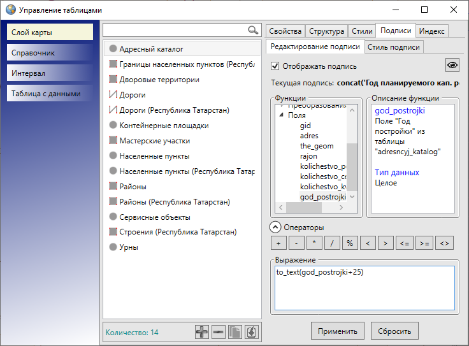
Task: Click in the 'Выражение' expression field
Action: [364, 287]
